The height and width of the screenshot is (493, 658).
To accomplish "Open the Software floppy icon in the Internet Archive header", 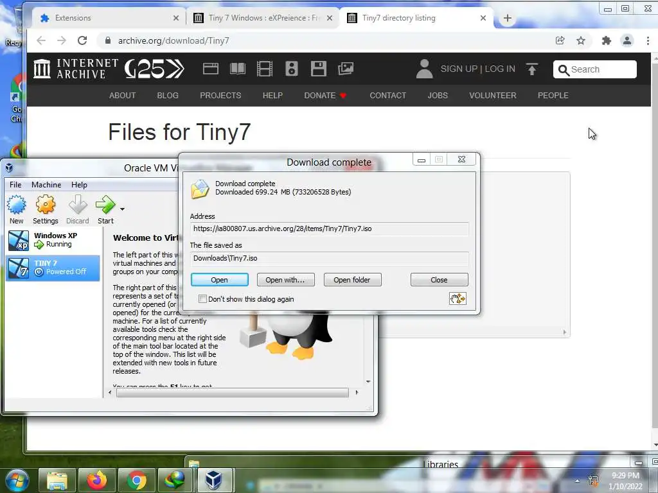I will [x=319, y=68].
